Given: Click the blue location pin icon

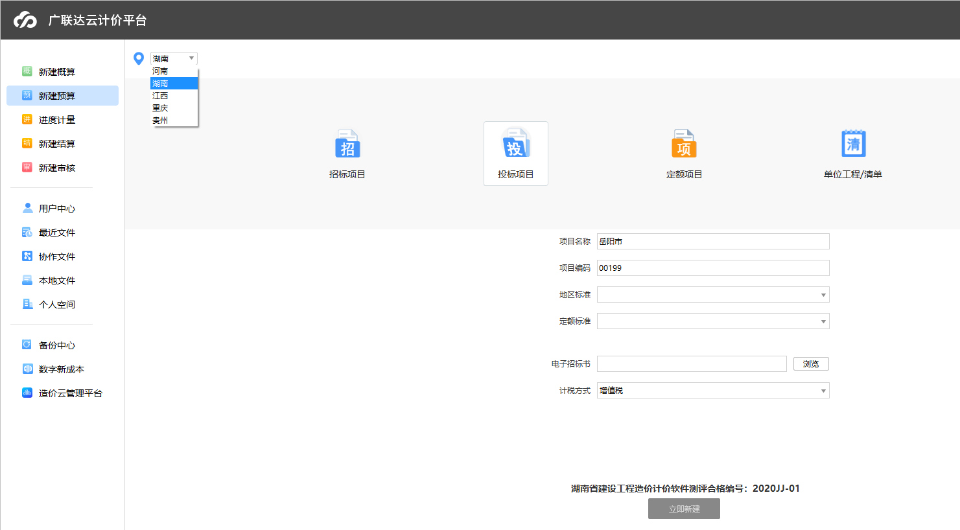Looking at the screenshot, I should pyautogui.click(x=139, y=58).
